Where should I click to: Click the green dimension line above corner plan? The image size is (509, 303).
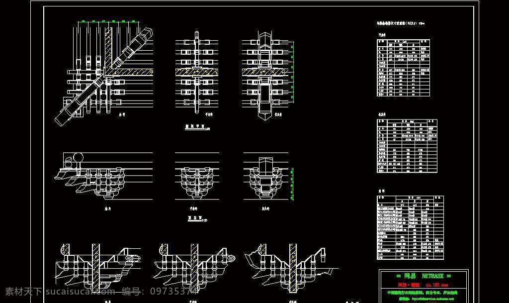108,22
